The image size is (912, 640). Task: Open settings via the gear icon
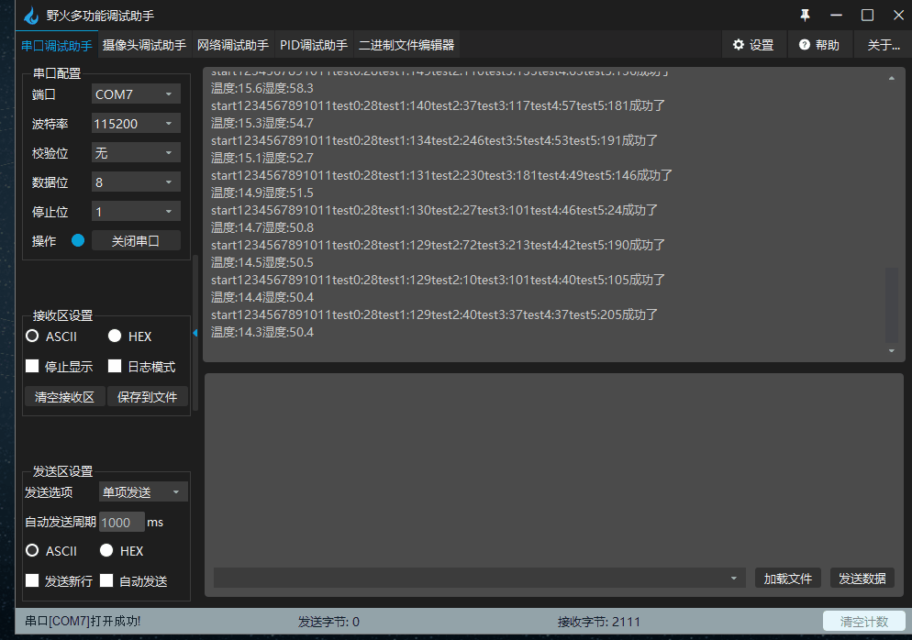738,45
